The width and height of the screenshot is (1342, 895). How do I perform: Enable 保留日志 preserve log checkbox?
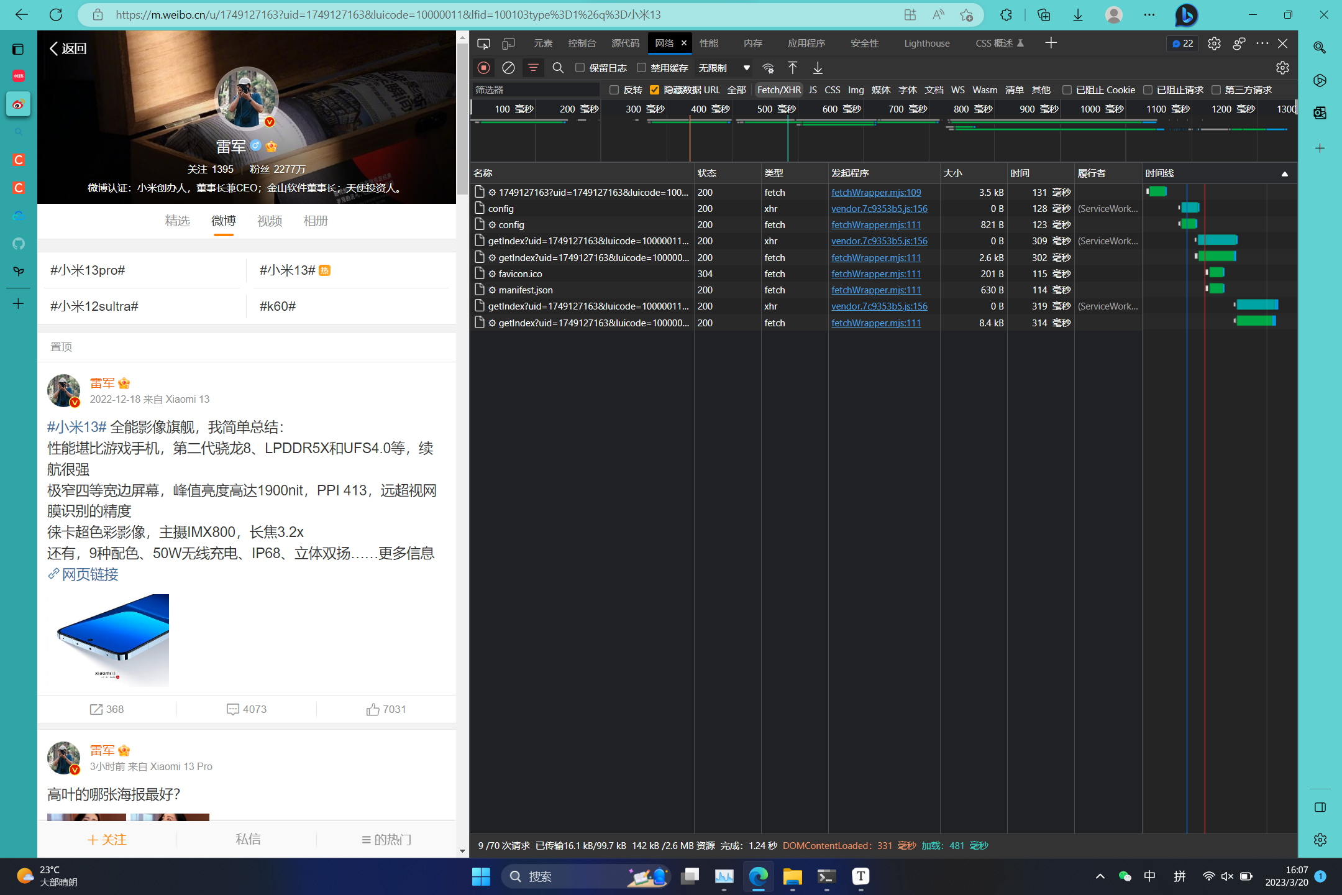click(580, 68)
